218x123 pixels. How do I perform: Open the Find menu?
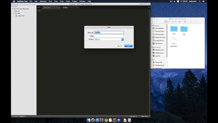click(x=50, y=1)
